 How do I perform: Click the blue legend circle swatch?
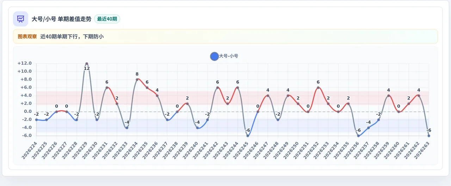coord(214,56)
